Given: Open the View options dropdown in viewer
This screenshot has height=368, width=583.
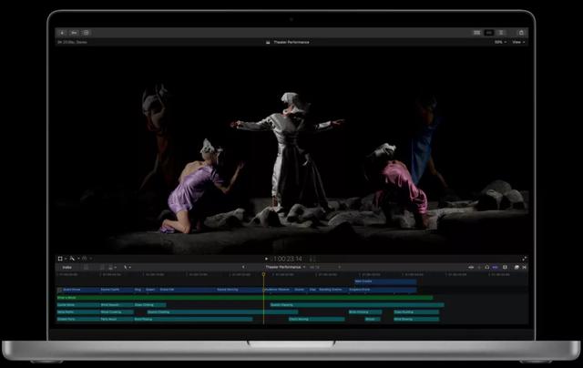Looking at the screenshot, I should pyautogui.click(x=517, y=42).
